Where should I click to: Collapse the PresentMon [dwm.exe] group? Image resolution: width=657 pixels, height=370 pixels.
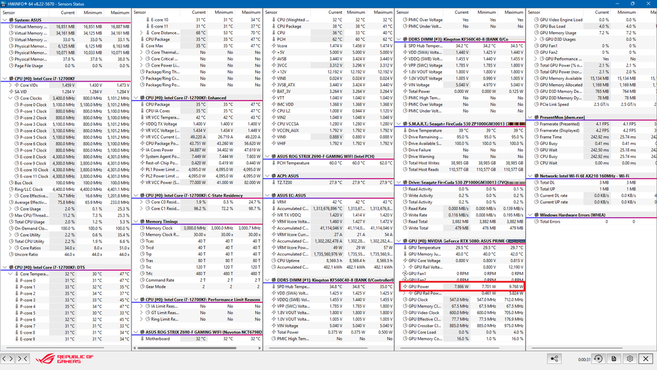[x=531, y=117]
